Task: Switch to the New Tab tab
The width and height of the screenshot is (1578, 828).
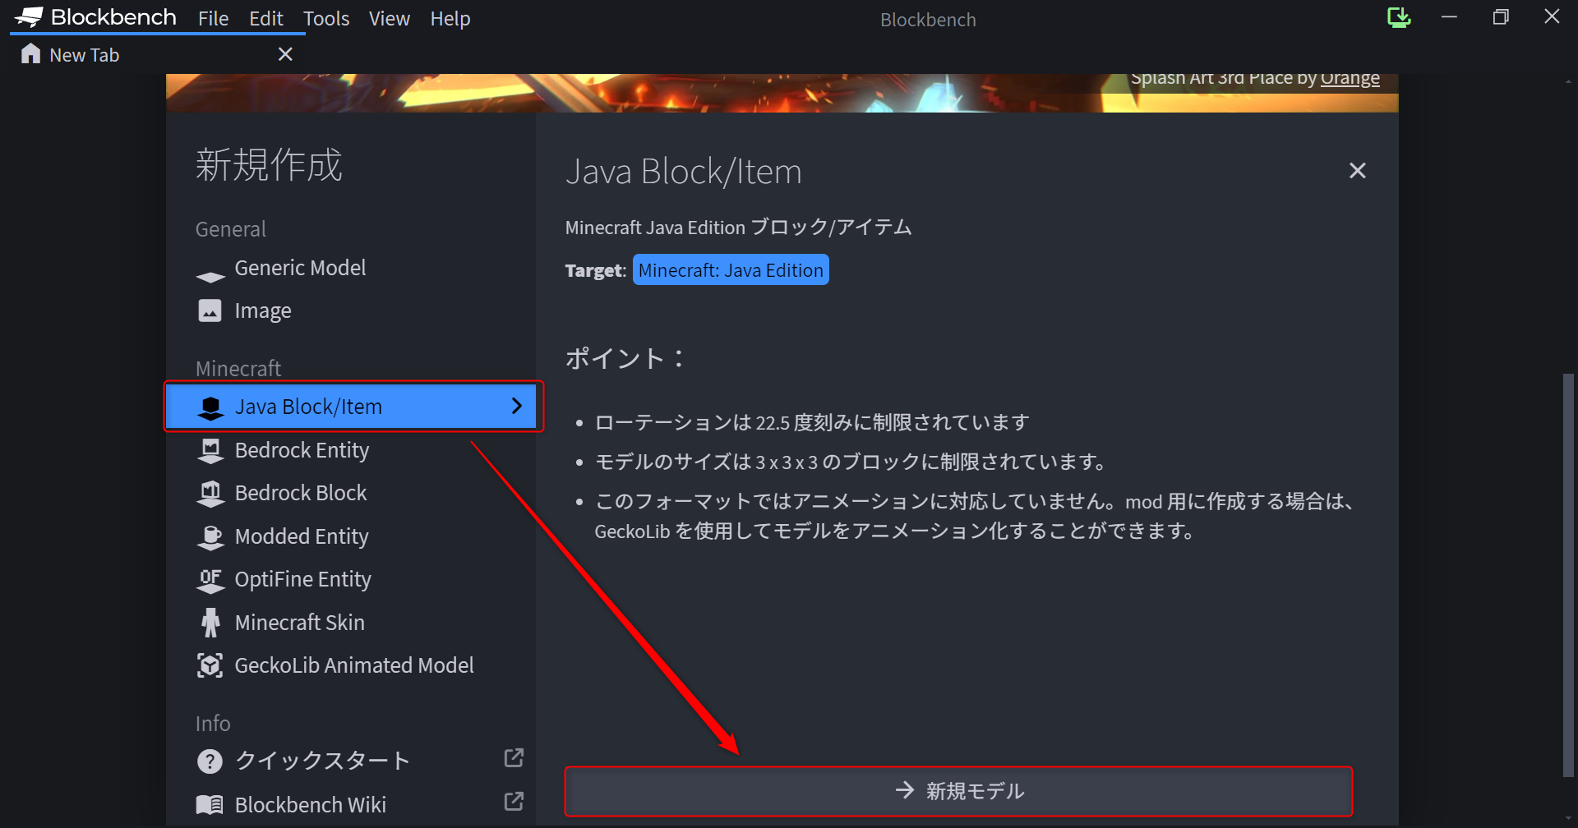Action: pyautogui.click(x=85, y=54)
